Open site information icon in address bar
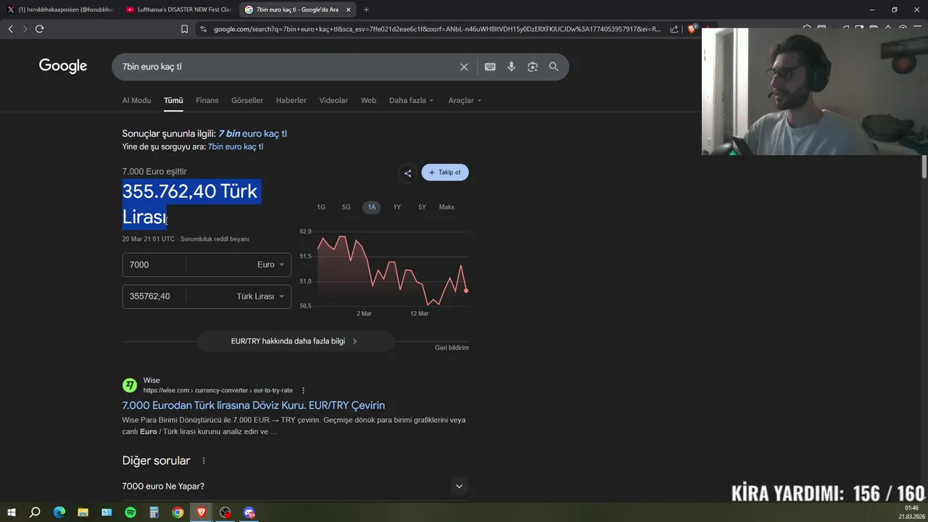The width and height of the screenshot is (928, 522). point(203,29)
